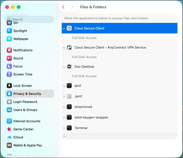Collapse the Duo Desktop row

point(64,67)
